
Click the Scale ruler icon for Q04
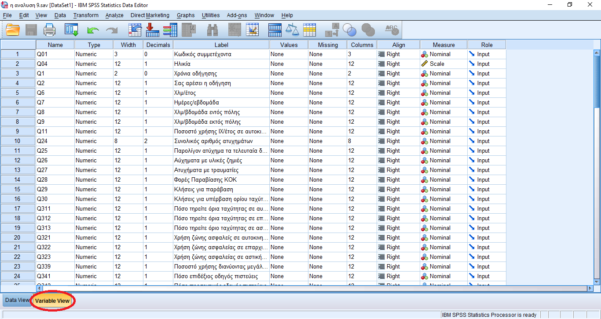pos(425,64)
